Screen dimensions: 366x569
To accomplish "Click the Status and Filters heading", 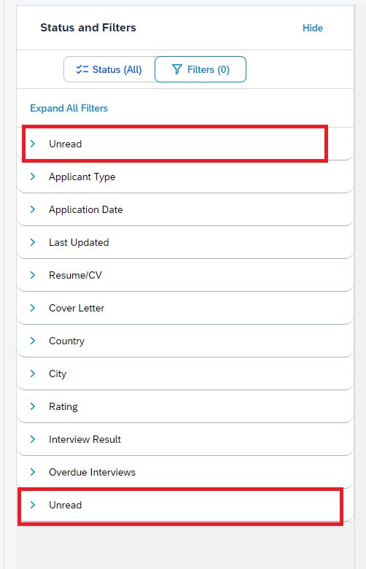I will [88, 28].
